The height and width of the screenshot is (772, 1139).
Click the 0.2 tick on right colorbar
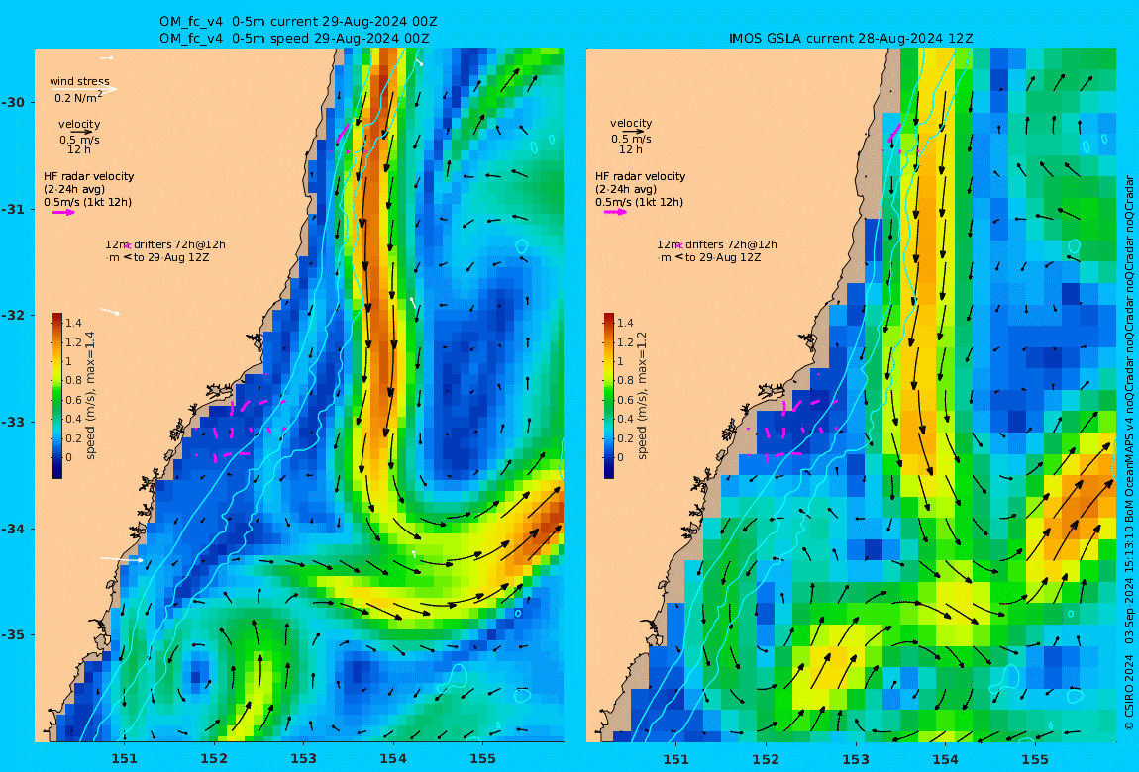(625, 439)
